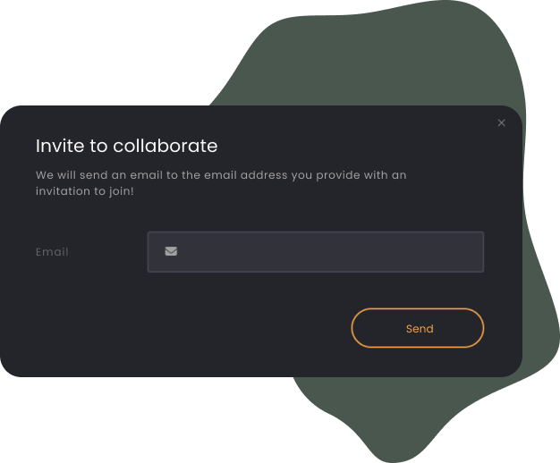Focus the Email address input field
This screenshot has height=463, width=560.
316,252
